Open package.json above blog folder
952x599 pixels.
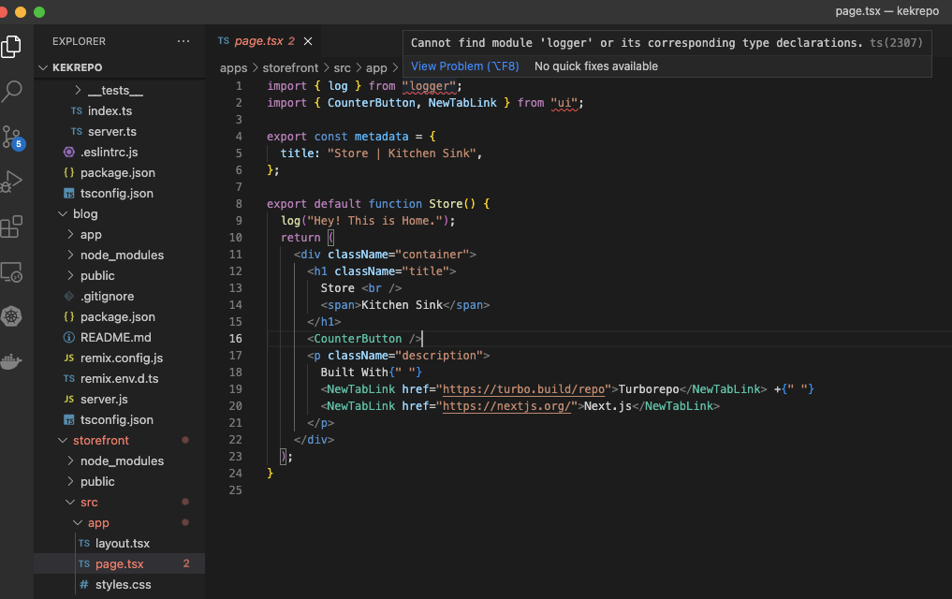pyautogui.click(x=119, y=172)
